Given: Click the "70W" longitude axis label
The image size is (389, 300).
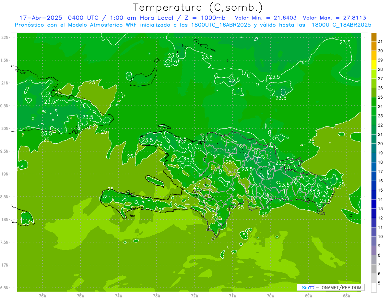Looking at the screenshot, I should [x=270, y=296].
